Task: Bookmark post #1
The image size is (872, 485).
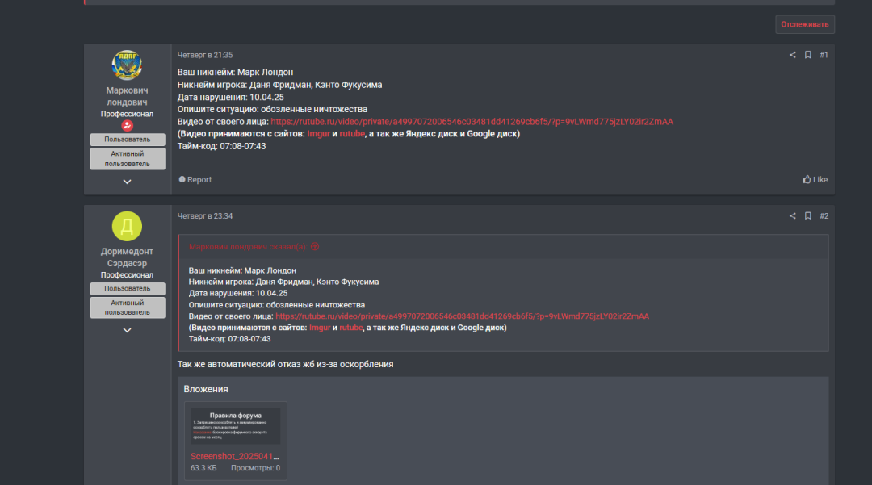Action: point(808,55)
